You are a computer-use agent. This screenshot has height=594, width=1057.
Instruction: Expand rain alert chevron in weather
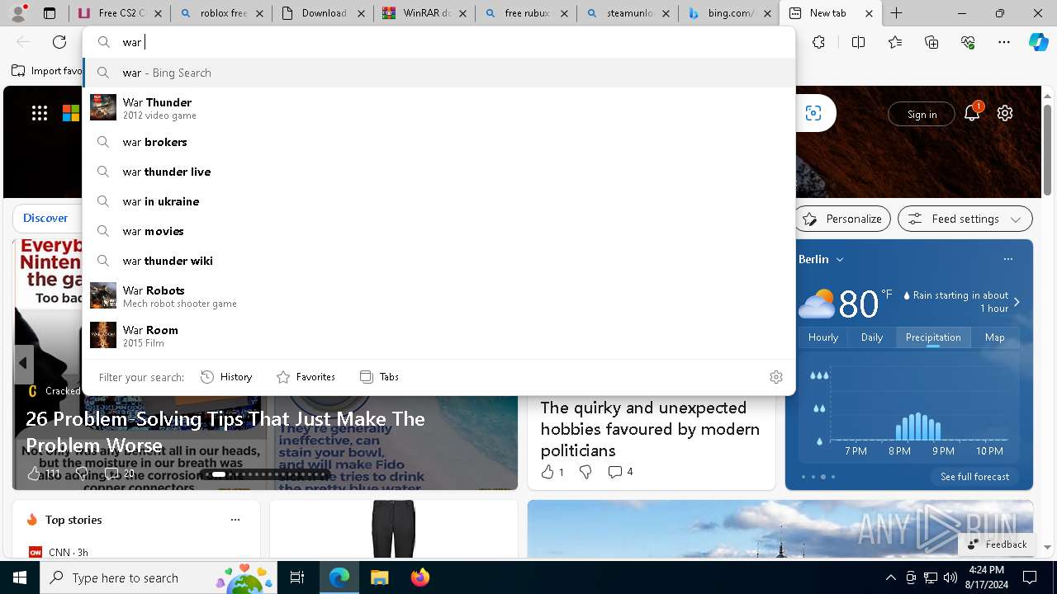(x=1017, y=302)
